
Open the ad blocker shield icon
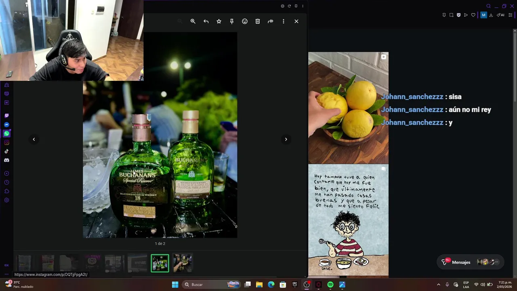click(458, 15)
